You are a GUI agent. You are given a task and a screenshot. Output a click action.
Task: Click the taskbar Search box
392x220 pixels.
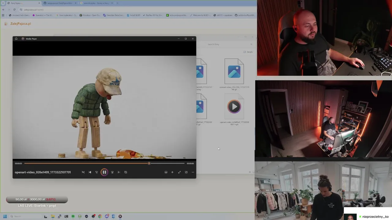25,216
